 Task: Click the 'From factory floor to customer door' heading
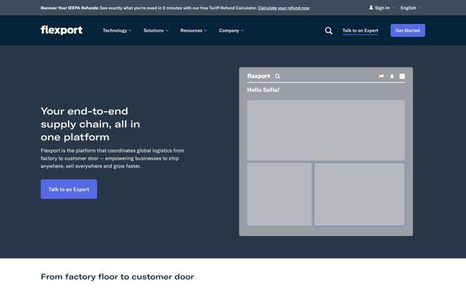click(x=117, y=277)
